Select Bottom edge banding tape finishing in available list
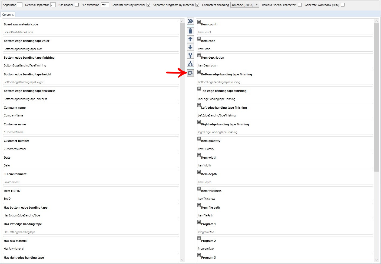 click(91, 61)
